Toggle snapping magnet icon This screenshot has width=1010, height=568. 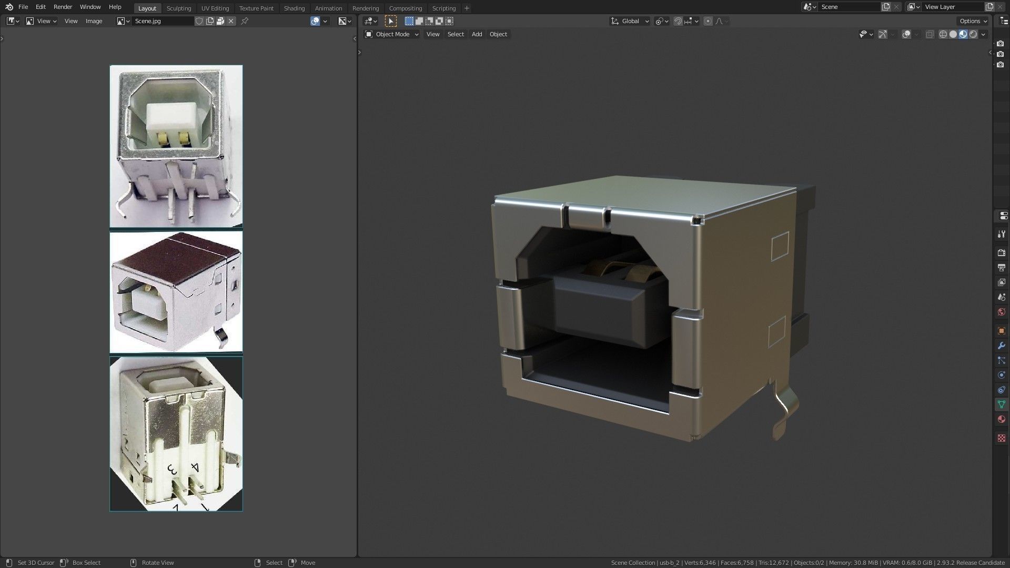(x=678, y=21)
